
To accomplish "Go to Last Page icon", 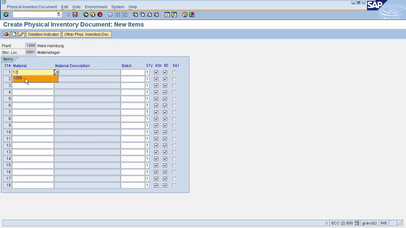I will [156, 15].
